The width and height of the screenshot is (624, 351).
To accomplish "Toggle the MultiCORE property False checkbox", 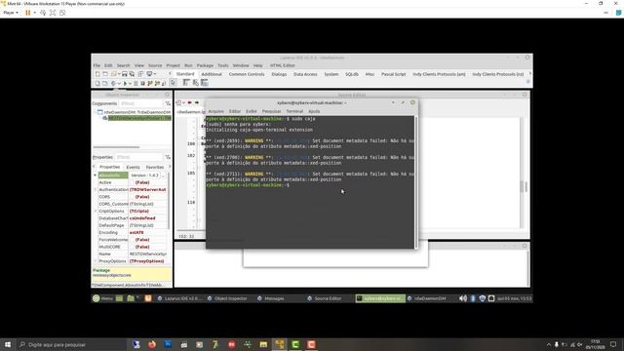I will point(142,247).
